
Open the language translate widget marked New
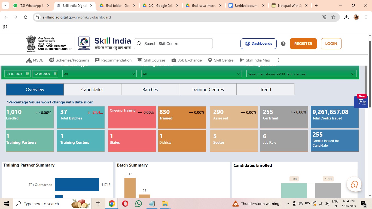361,102
